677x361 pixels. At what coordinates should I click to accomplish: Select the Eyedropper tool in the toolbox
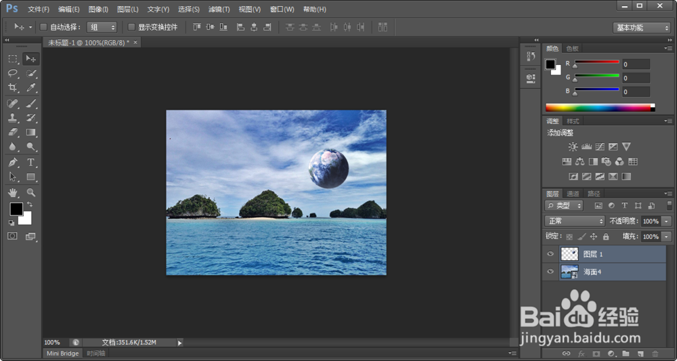31,88
